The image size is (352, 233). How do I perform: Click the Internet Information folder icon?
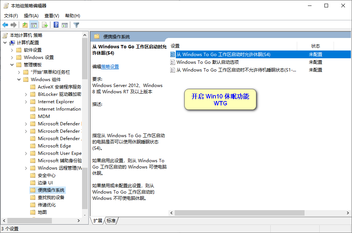tap(33, 109)
